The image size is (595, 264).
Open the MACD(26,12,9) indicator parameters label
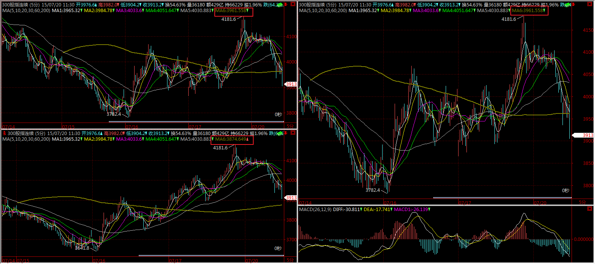pos(315,209)
